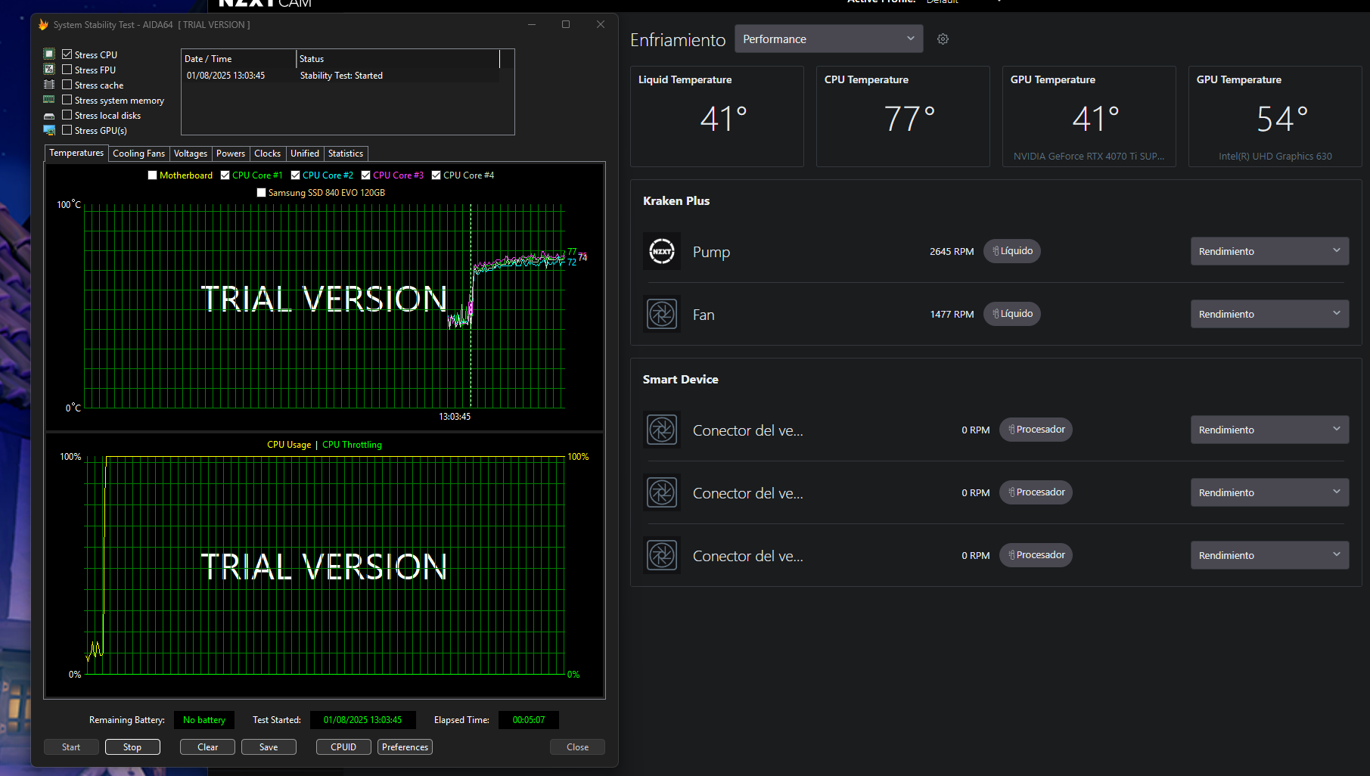Image resolution: width=1370 pixels, height=776 pixels.
Task: Click the second Smart Device fan icon
Action: coord(662,492)
